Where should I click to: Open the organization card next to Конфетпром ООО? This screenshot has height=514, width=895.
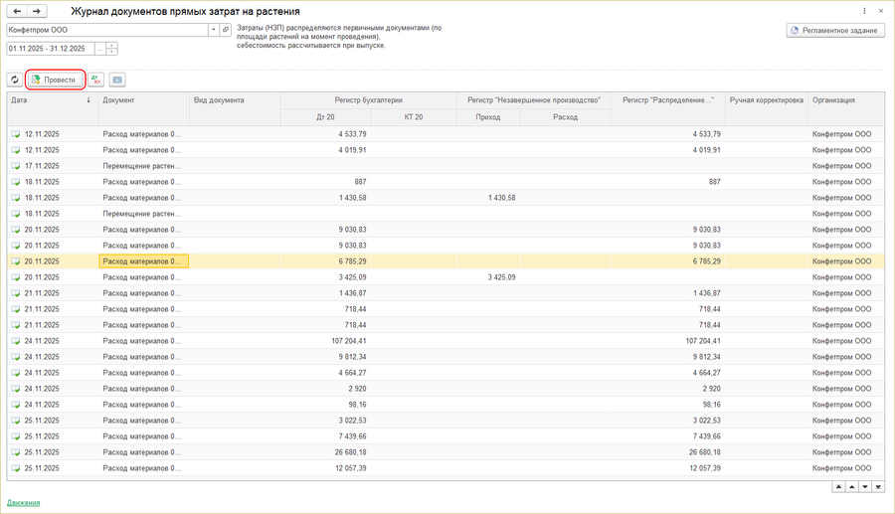tap(226, 30)
